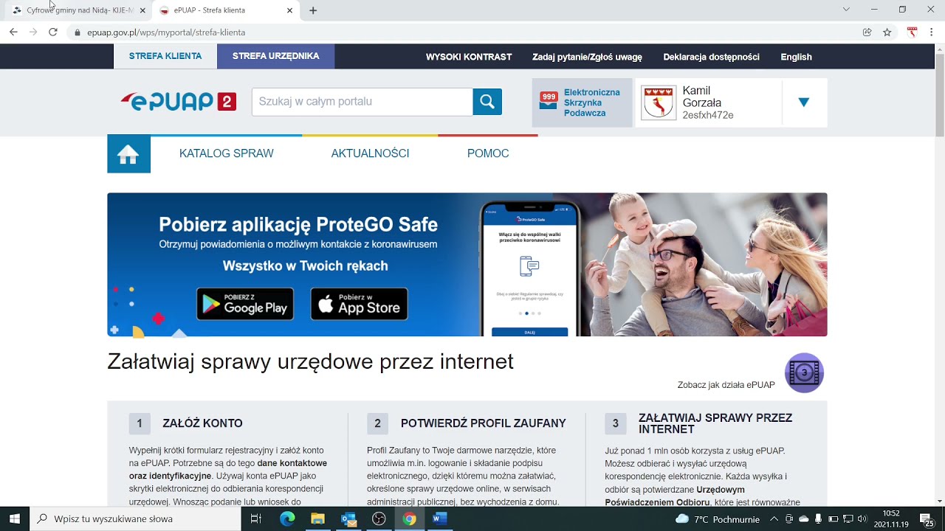Switch to STREFA URZĘDNIKA tab

click(275, 56)
